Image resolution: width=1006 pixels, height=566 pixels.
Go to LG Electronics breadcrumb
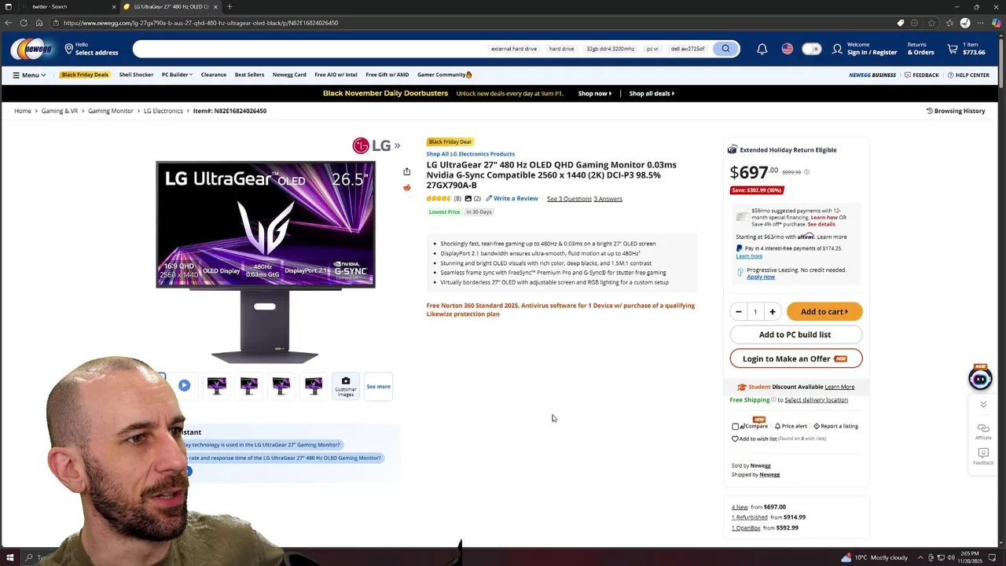coord(163,111)
